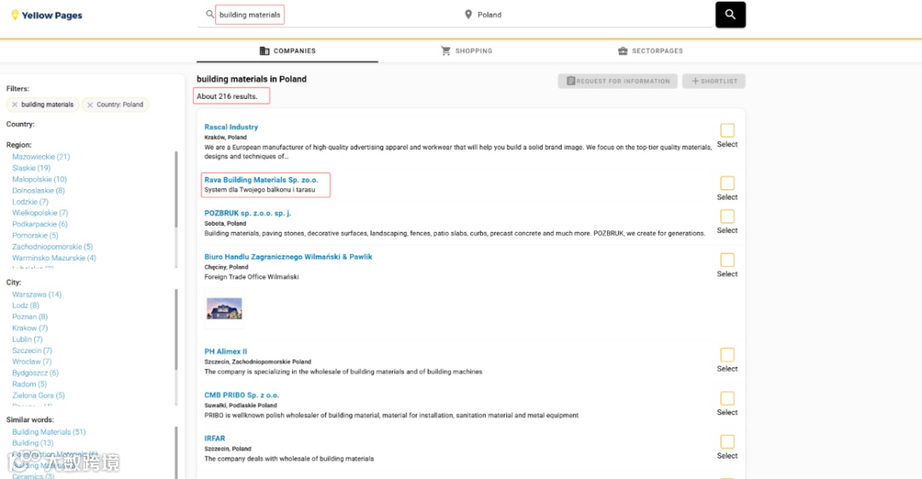
Task: Filter by city Warszawa (14)
Action: coord(37,294)
